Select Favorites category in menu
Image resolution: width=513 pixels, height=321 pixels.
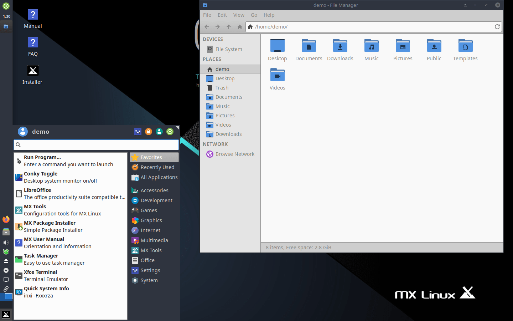pyautogui.click(x=154, y=157)
